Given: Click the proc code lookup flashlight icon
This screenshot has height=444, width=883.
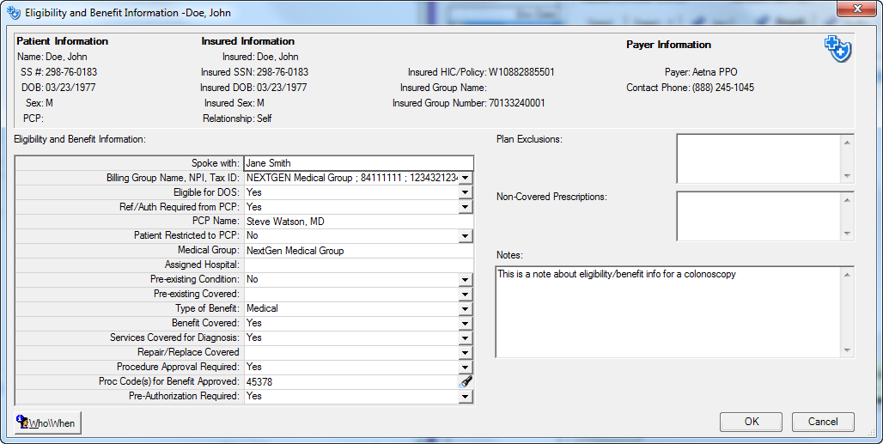Looking at the screenshot, I should tap(466, 382).
